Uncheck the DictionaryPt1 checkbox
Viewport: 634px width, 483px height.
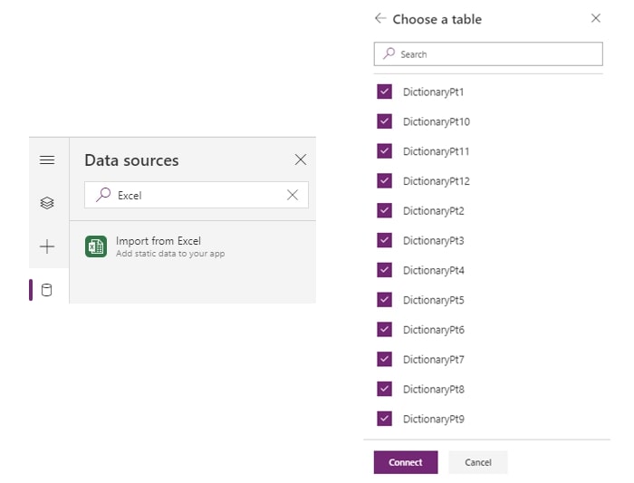[x=384, y=92]
